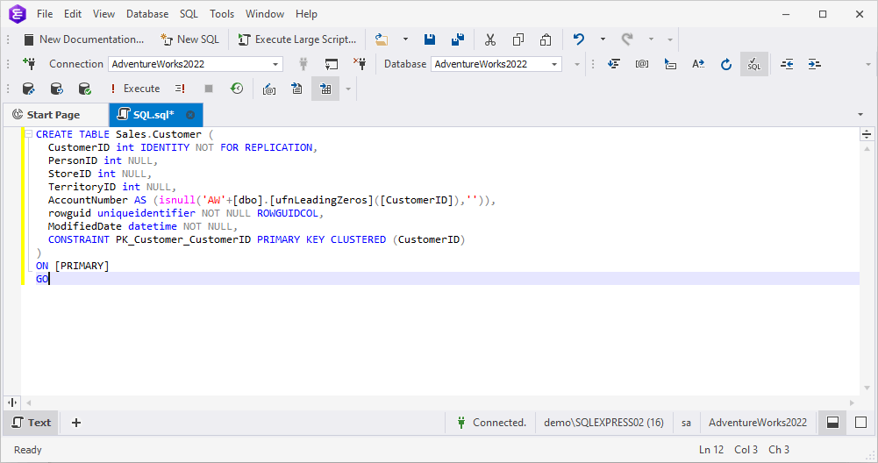Collapse the CREATE TABLE code block
The width and height of the screenshot is (878, 463).
pos(29,134)
